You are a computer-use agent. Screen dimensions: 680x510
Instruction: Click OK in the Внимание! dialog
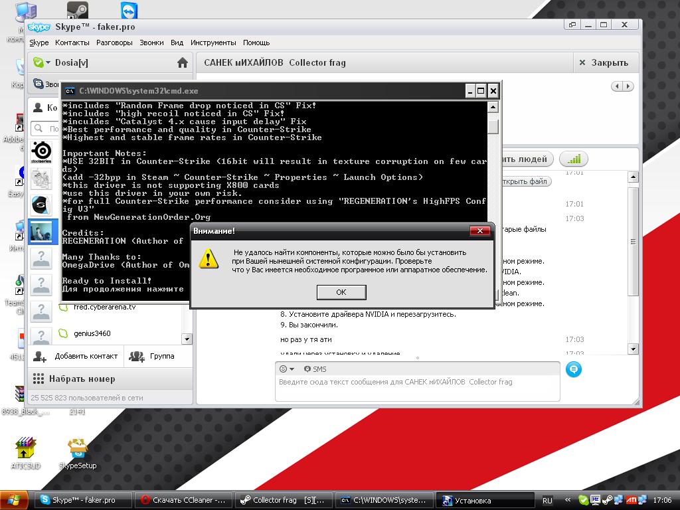click(x=341, y=292)
